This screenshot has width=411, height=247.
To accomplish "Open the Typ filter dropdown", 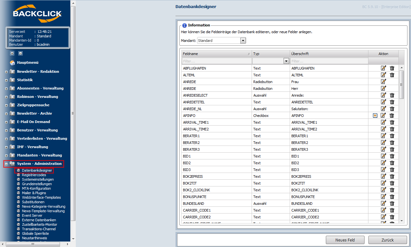I will (x=286, y=61).
